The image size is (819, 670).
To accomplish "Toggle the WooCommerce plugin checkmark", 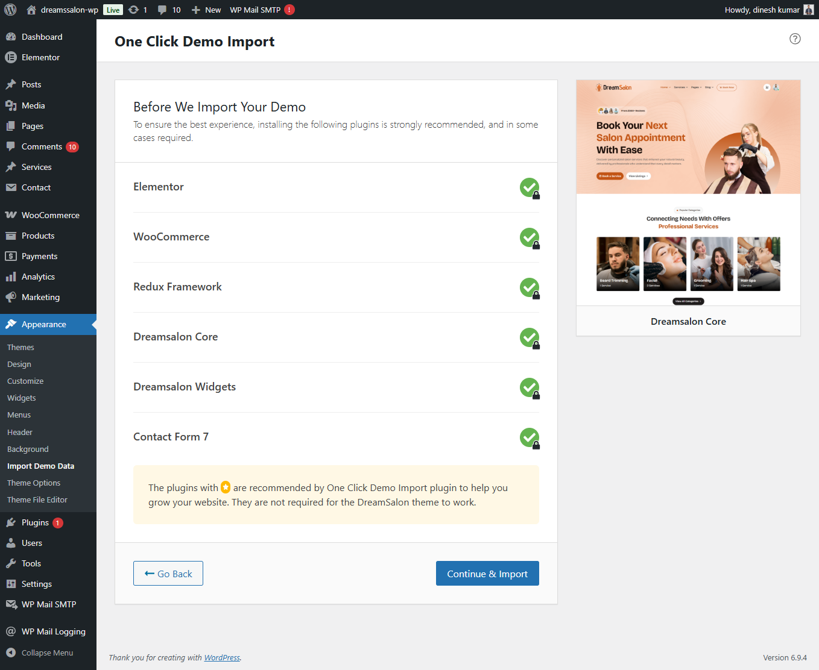I will [x=530, y=237].
